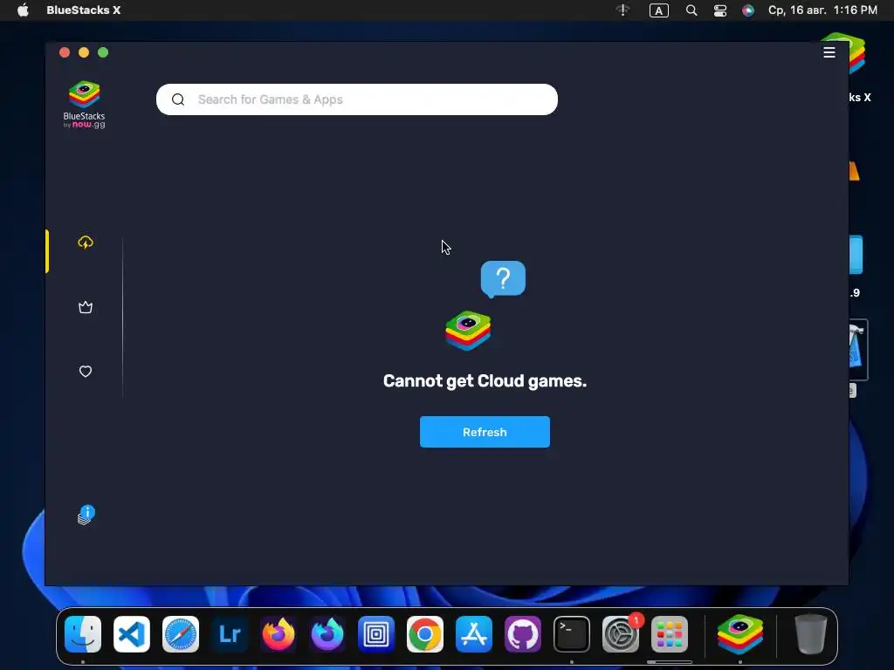This screenshot has width=894, height=670.
Task: Open the crown top charts sidebar icon
Action: [86, 308]
